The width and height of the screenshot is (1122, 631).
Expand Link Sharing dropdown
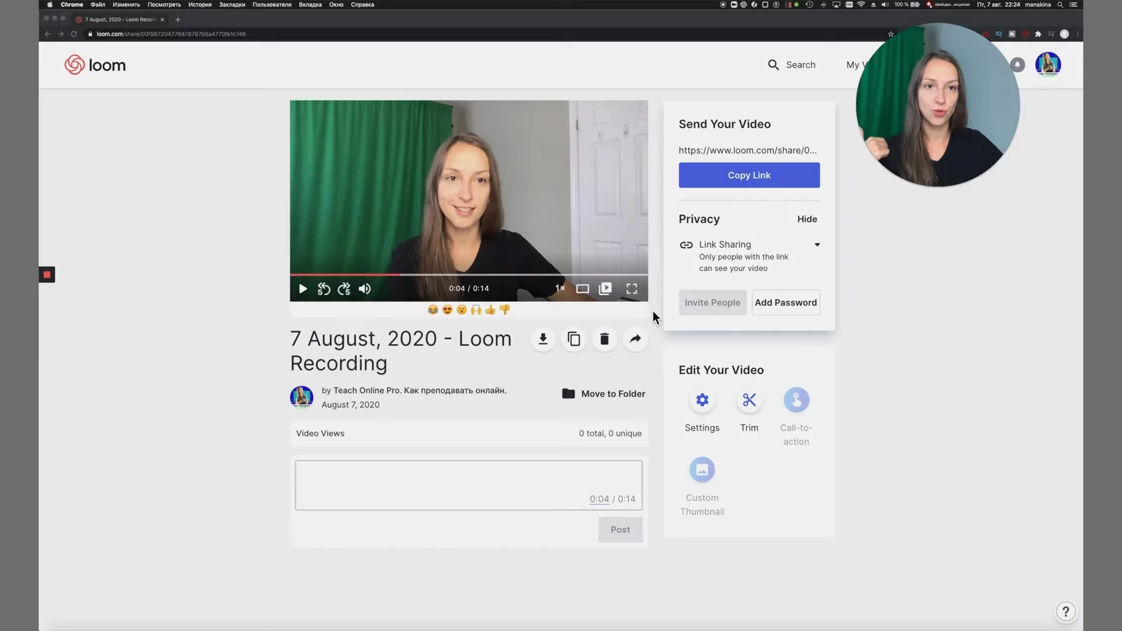[x=817, y=245]
